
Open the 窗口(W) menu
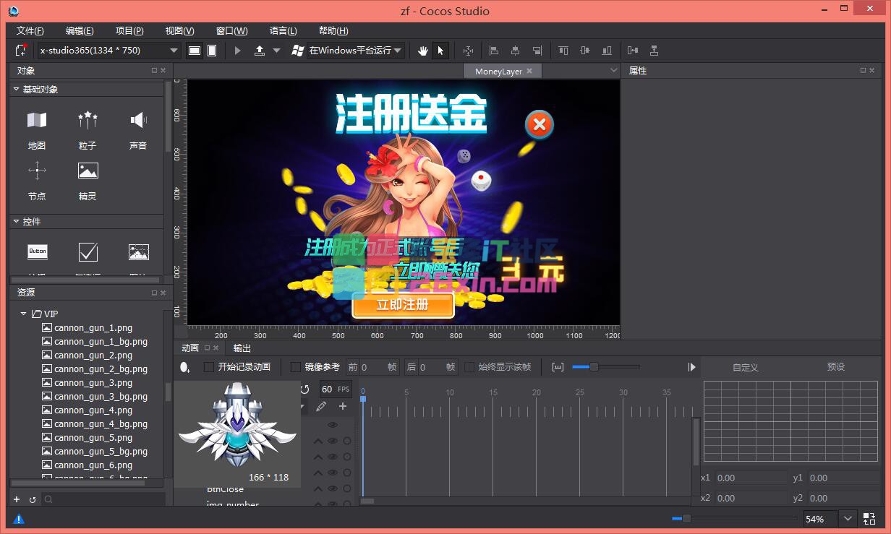pyautogui.click(x=231, y=31)
